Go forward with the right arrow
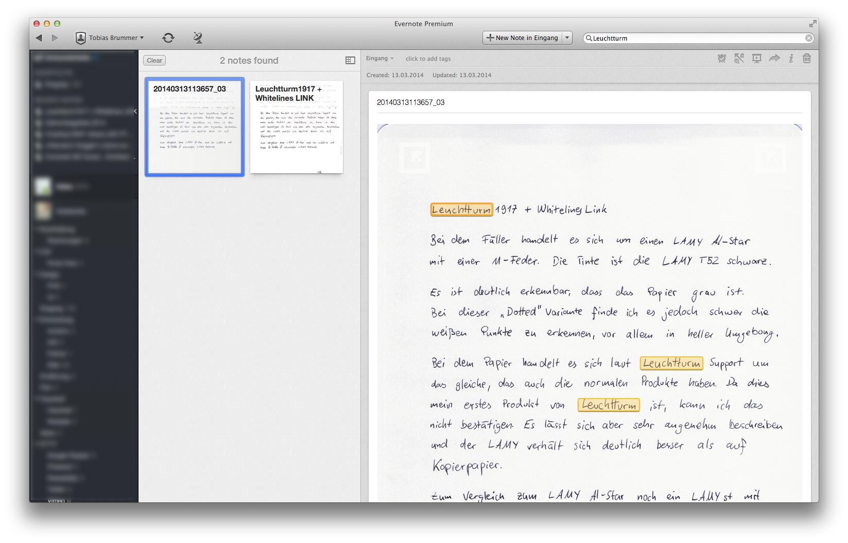Screen dimensions: 848x543 [55, 38]
